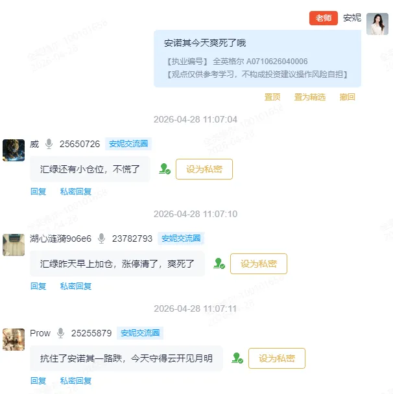Click the microphone icon next to 威
Image resolution: width=393 pixels, height=394 pixels.
(x=49, y=144)
